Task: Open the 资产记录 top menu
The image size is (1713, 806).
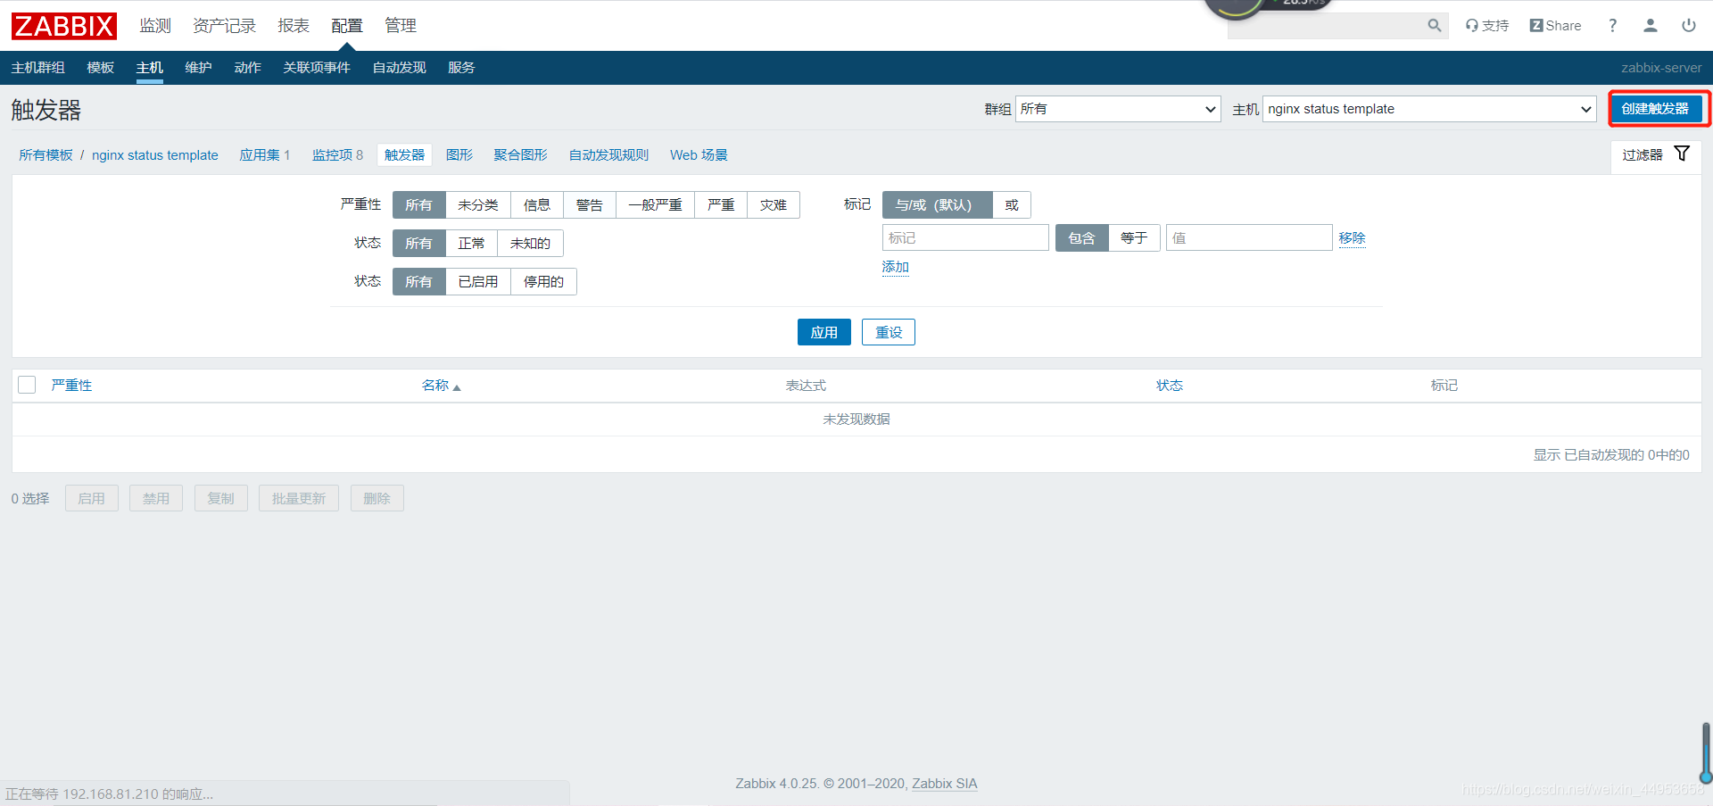Action: 225,26
